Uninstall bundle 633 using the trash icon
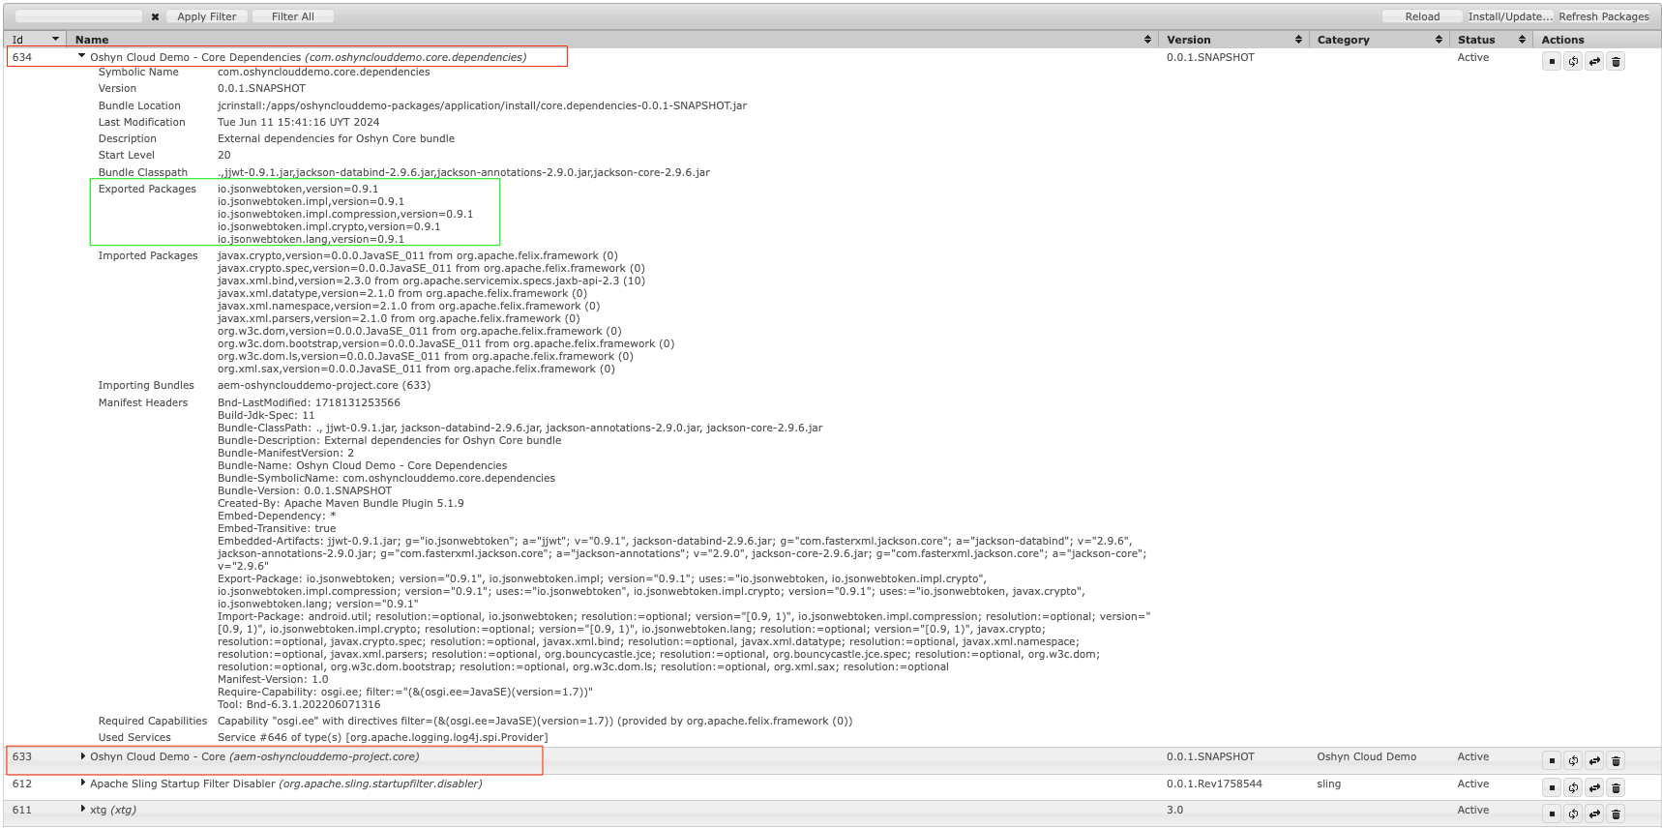Viewport: 1662px width, 828px height. (1616, 761)
